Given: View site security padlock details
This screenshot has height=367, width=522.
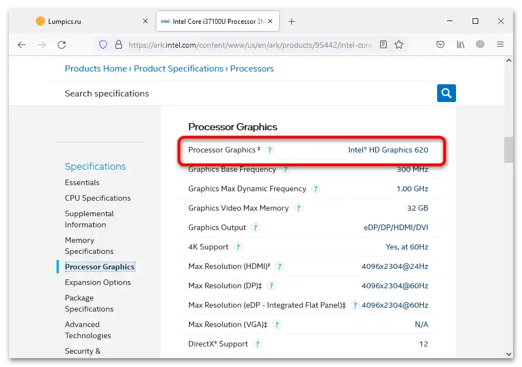Looking at the screenshot, I should pos(119,44).
